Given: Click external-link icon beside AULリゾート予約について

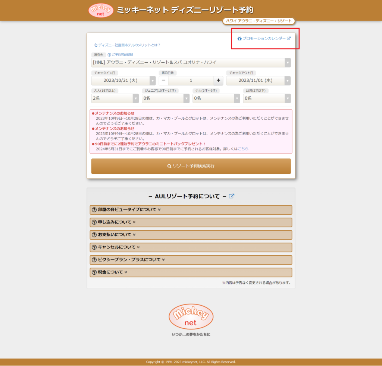Looking at the screenshot, I should [231, 196].
